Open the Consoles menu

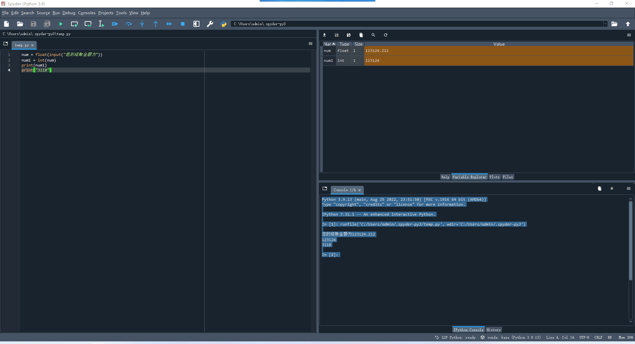tap(87, 13)
